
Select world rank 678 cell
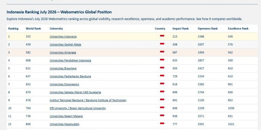pos(28,100)
